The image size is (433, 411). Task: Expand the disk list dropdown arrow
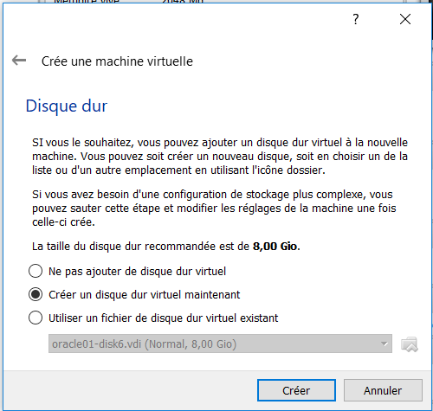384,344
